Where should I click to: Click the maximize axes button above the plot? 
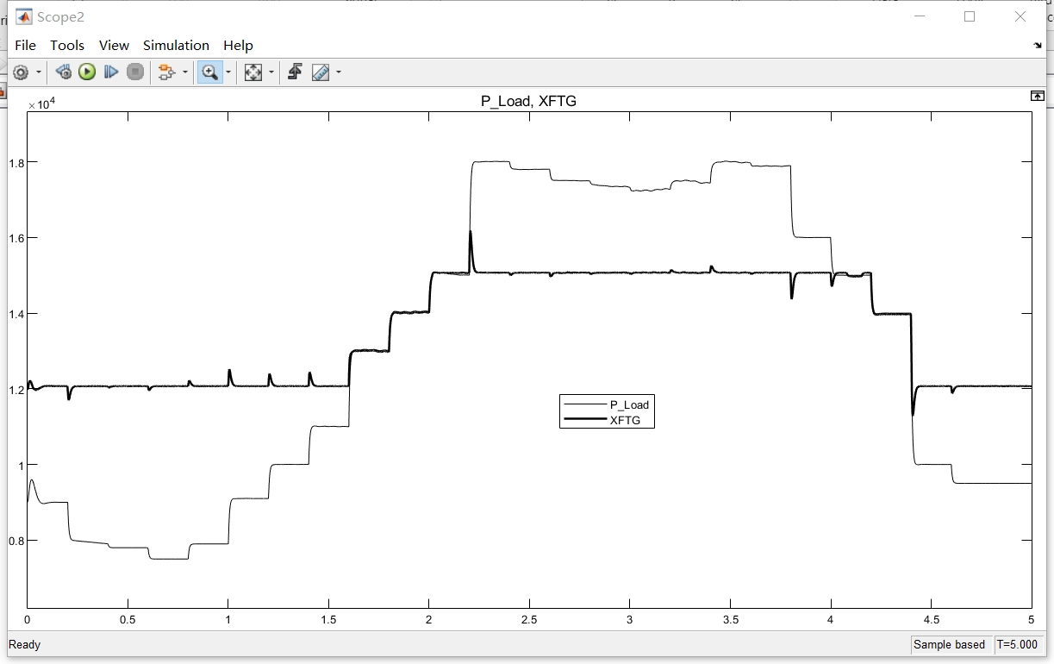[x=1038, y=97]
